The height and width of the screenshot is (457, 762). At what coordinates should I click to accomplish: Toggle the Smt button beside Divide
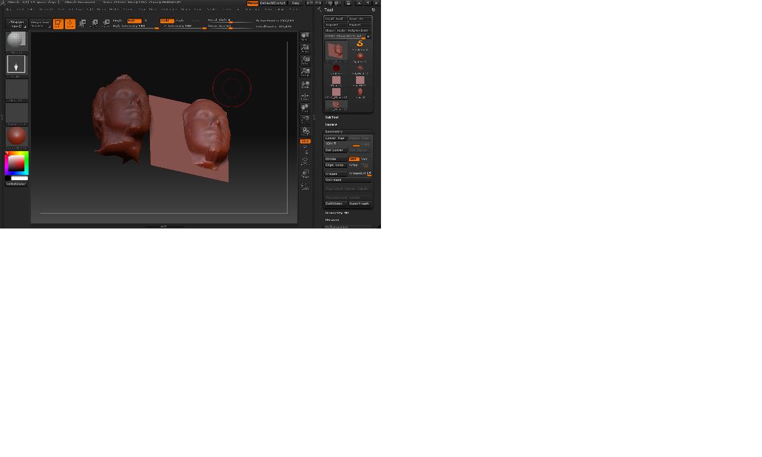point(354,159)
